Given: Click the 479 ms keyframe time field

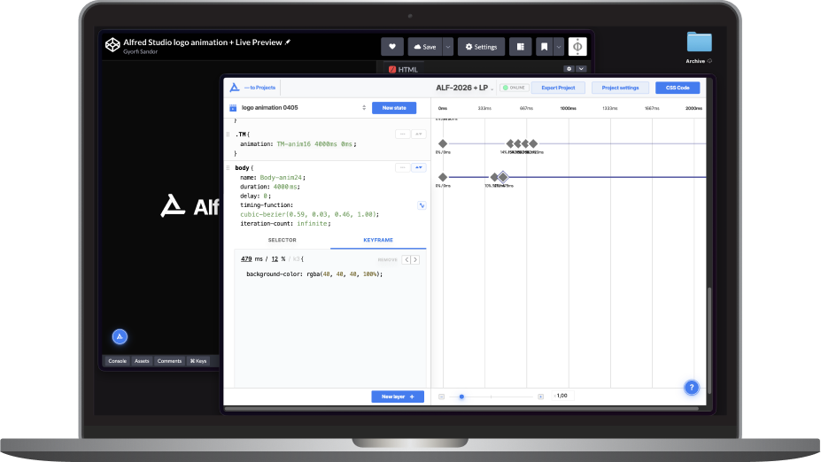Looking at the screenshot, I should (246, 259).
